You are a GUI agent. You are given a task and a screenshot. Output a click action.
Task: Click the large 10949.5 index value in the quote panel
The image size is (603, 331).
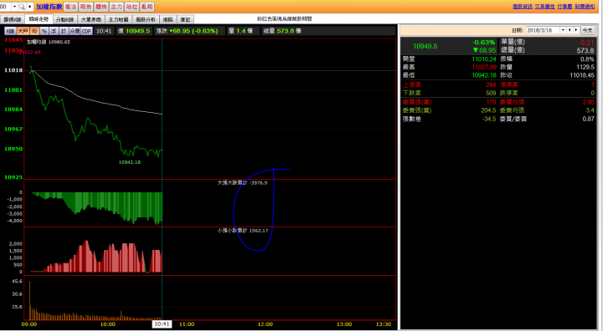425,46
